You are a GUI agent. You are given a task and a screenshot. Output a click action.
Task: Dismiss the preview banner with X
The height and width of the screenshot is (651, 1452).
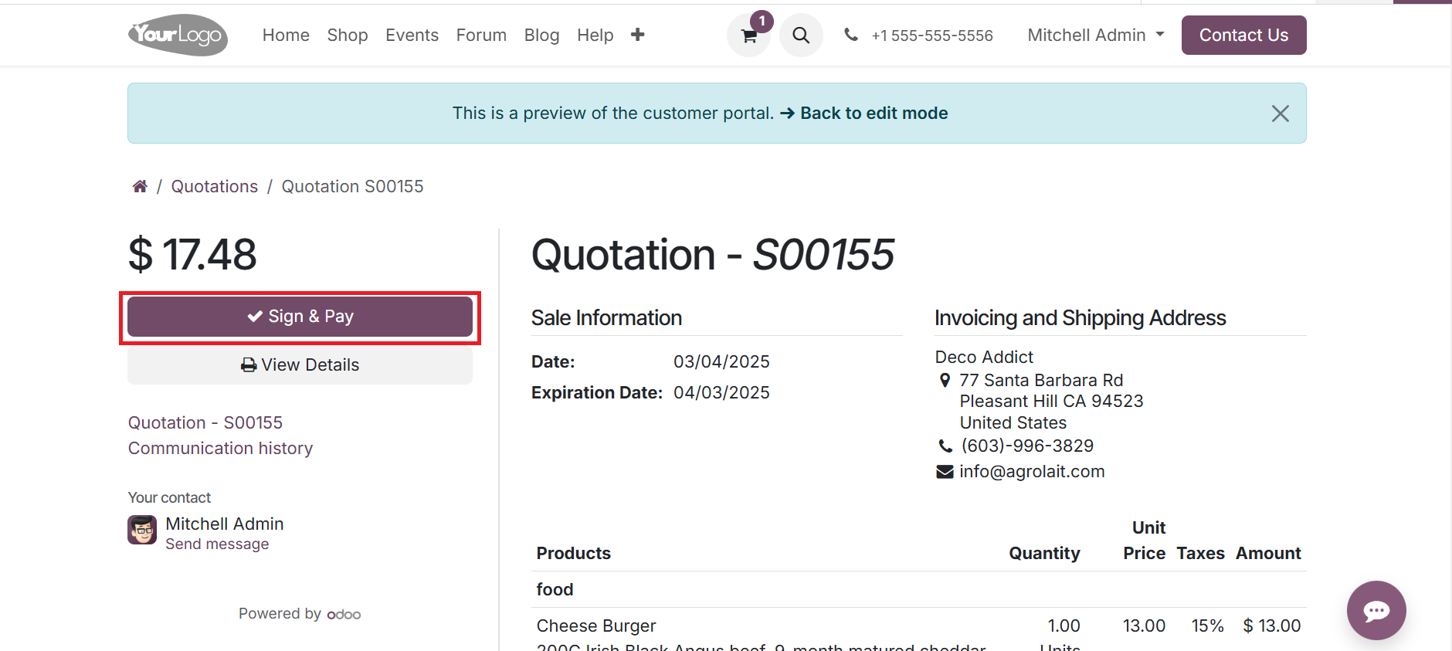pyautogui.click(x=1280, y=114)
